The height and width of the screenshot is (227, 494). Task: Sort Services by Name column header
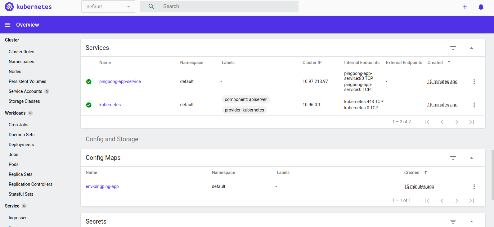coord(105,63)
